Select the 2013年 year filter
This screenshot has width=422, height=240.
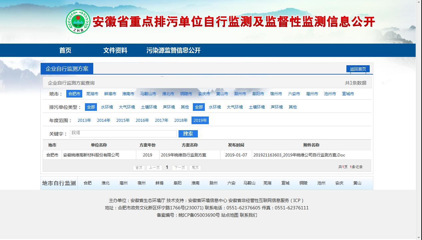tap(85, 120)
